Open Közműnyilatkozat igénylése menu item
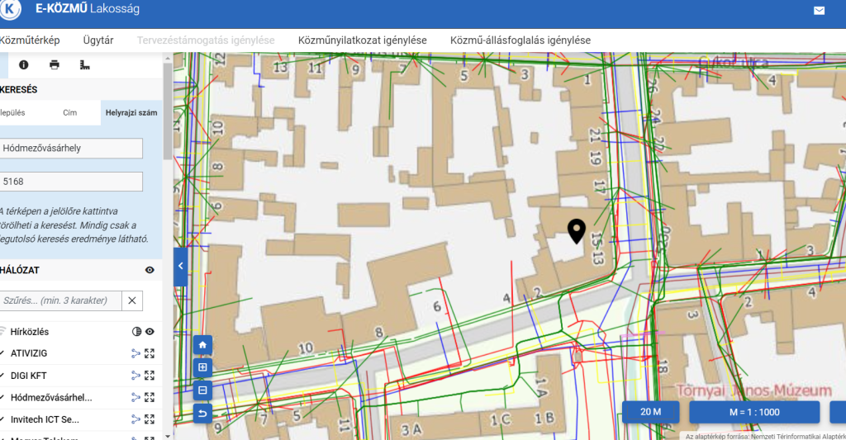This screenshot has height=440, width=846. coord(362,40)
